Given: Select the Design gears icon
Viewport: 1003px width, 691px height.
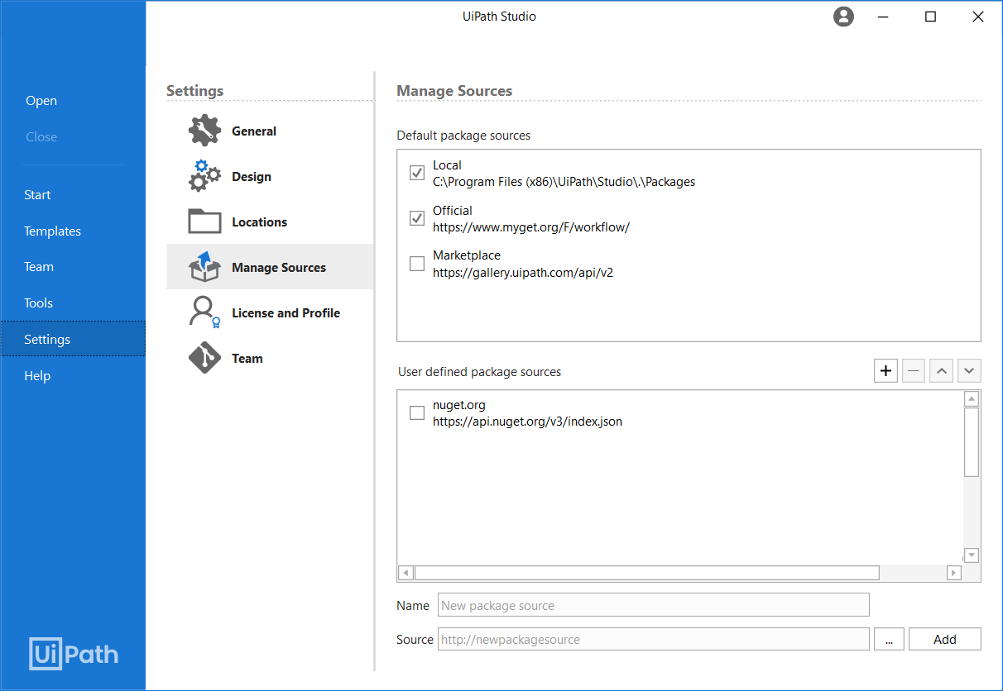Looking at the screenshot, I should pyautogui.click(x=204, y=176).
